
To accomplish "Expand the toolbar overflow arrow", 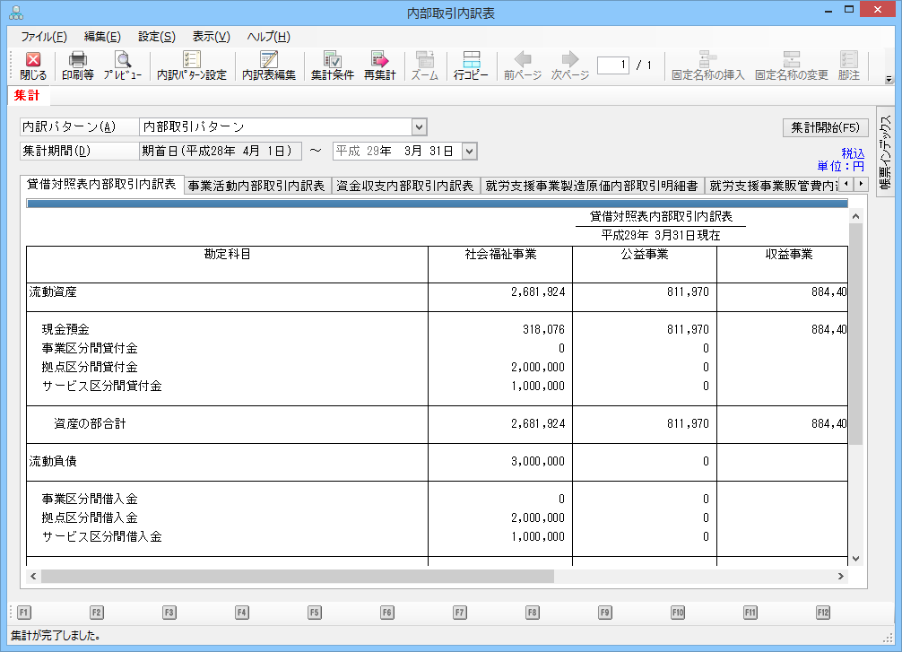I will (x=889, y=79).
